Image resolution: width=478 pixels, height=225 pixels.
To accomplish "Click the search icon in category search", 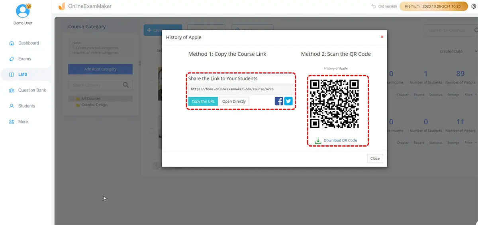I will [x=126, y=85].
